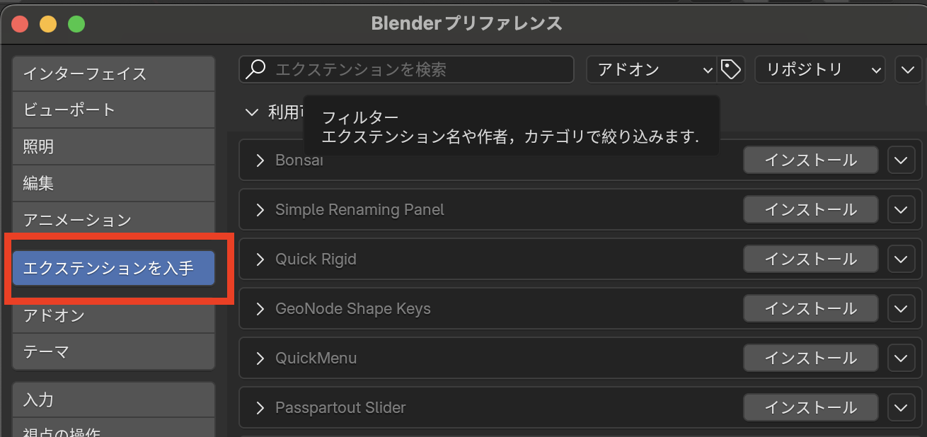The image size is (927, 437).
Task: Install the GeoNode Shape Keys extension
Action: tap(810, 308)
